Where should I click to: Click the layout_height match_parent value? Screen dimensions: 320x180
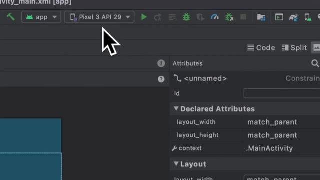pos(272,135)
